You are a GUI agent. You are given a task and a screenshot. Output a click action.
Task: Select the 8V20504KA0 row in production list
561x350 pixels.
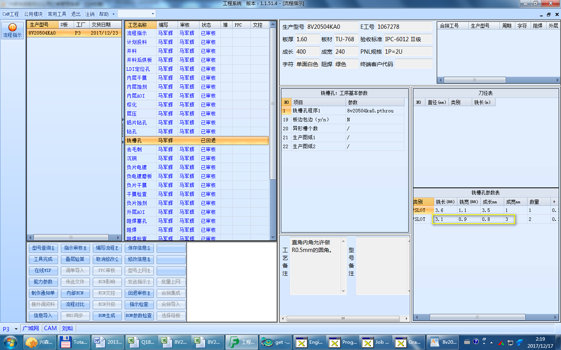(x=74, y=33)
